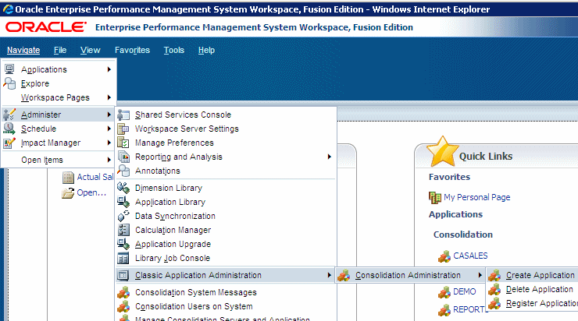Open the CASALES application link
The image size is (578, 321).
(x=470, y=256)
